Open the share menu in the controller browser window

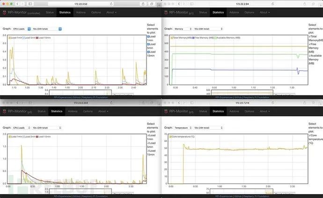point(143,4)
